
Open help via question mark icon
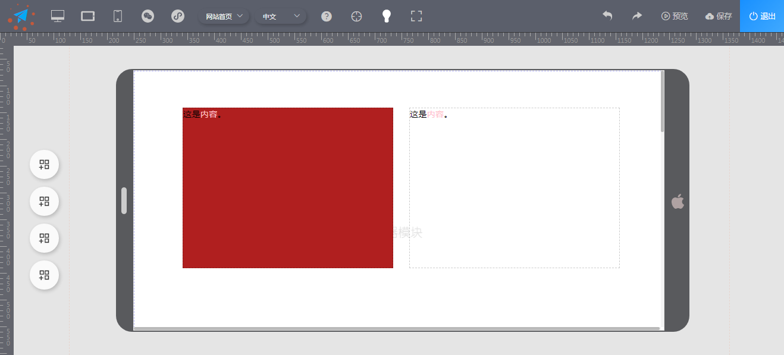pos(326,16)
